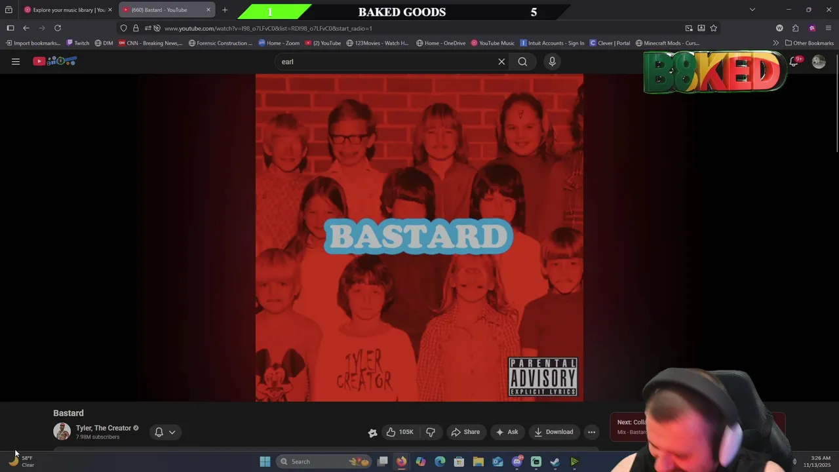Run the search with the magnifier button
Viewport: 839px width, 472px height.
tap(522, 62)
